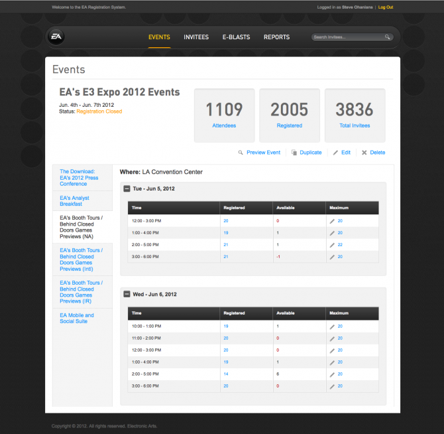This screenshot has height=434, width=444.
Task: Collapse the Wed - Jun 6, 2012 section
Action: click(127, 294)
